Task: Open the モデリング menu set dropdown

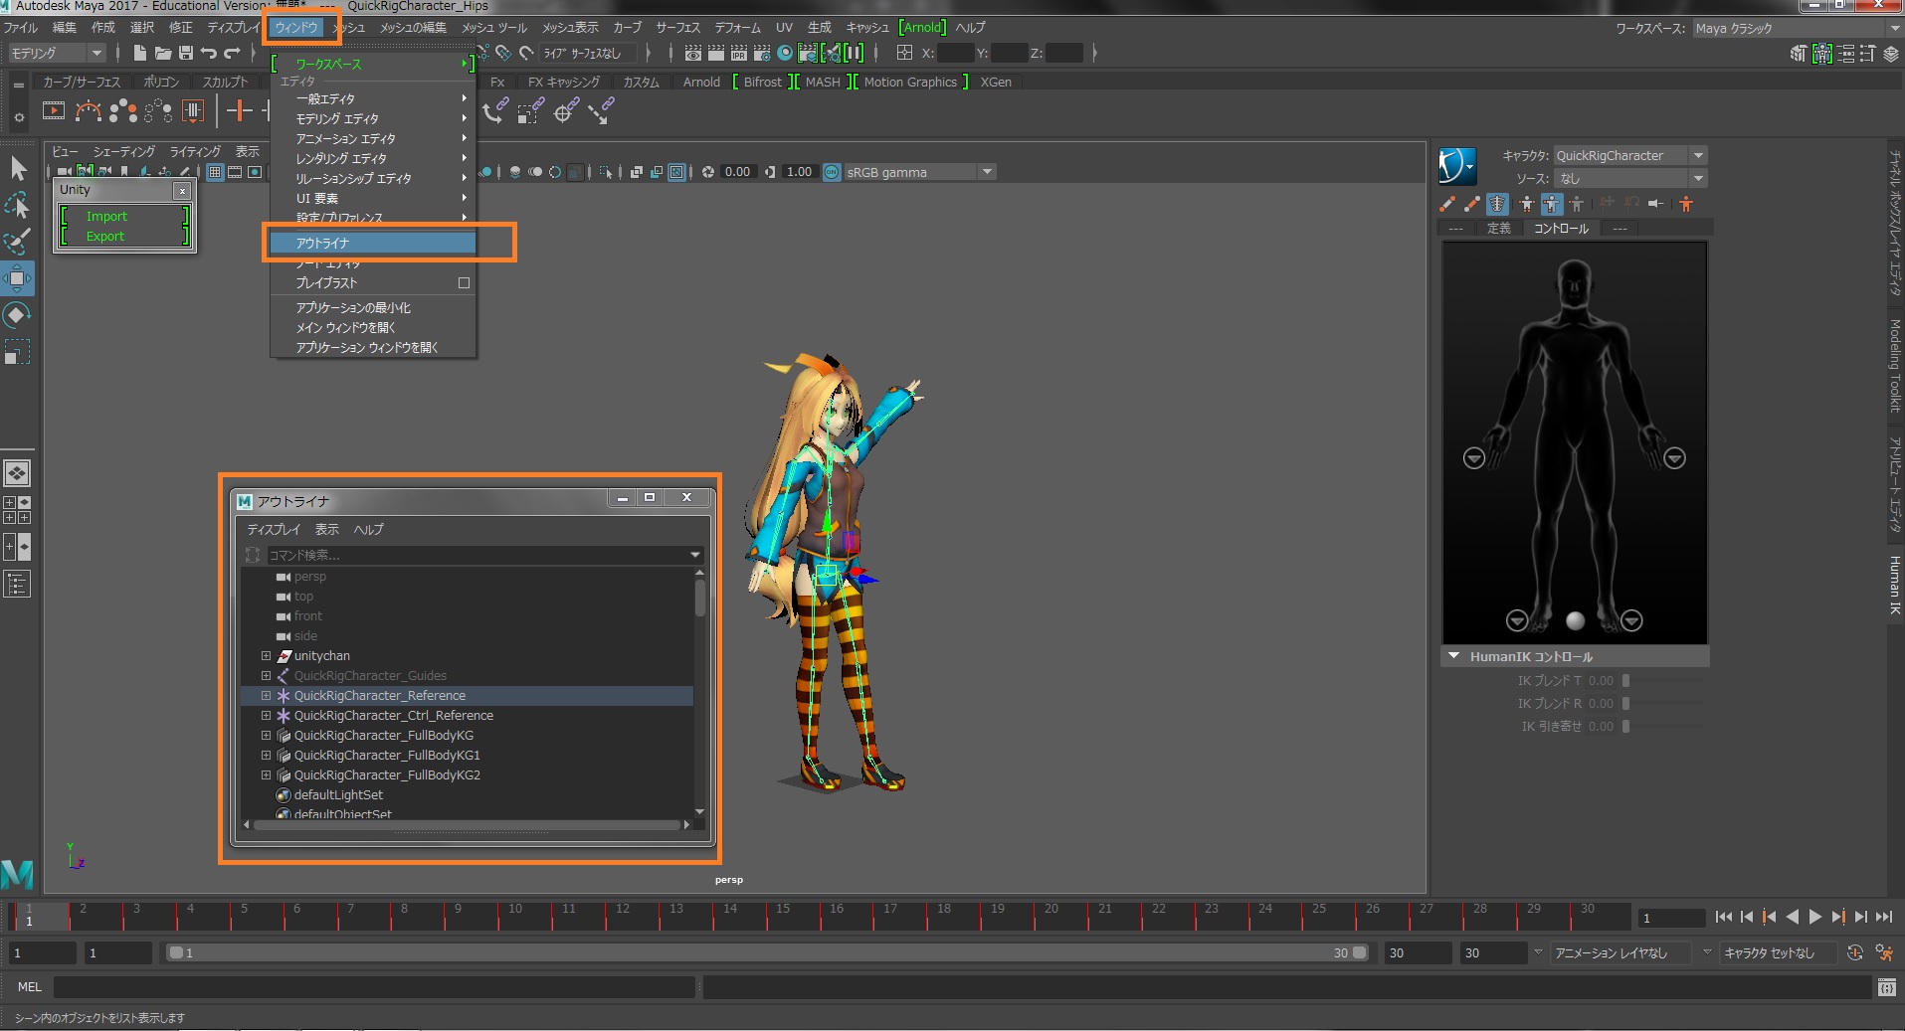Action: coord(57,53)
